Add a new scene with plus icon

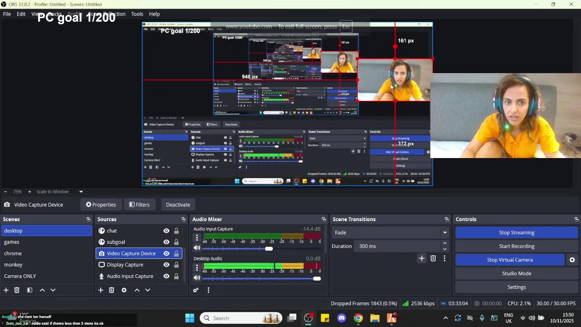pyautogui.click(x=6, y=290)
